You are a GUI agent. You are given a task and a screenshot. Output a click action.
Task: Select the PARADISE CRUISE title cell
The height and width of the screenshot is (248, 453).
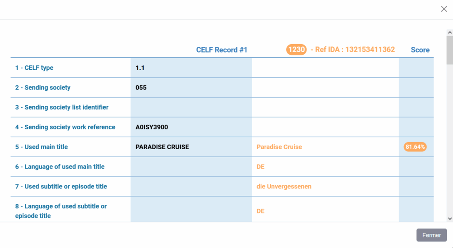tap(162, 147)
